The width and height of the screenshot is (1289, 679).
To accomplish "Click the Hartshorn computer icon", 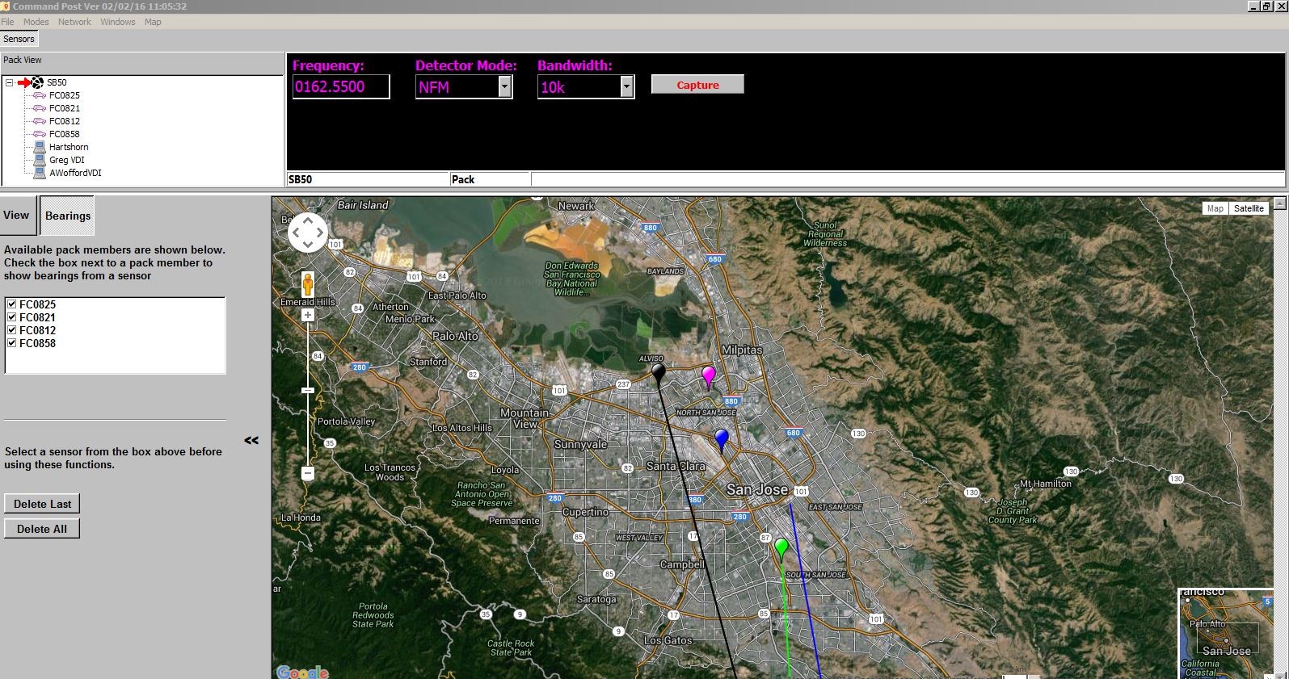I will (40, 147).
